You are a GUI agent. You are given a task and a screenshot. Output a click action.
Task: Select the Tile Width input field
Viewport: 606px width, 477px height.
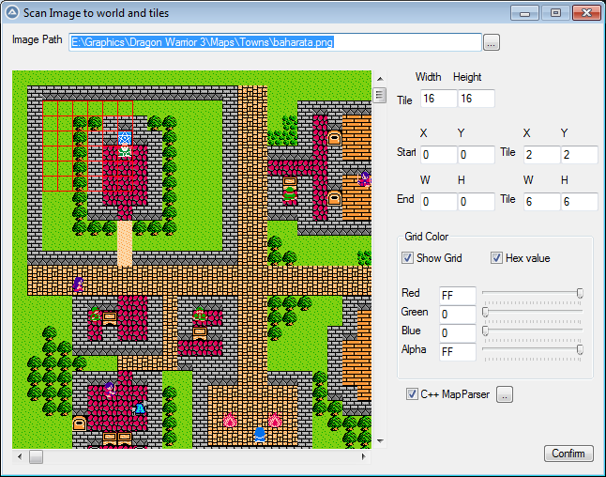(x=436, y=99)
